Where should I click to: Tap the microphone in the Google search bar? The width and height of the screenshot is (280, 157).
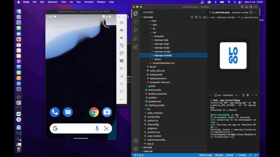[97, 128]
